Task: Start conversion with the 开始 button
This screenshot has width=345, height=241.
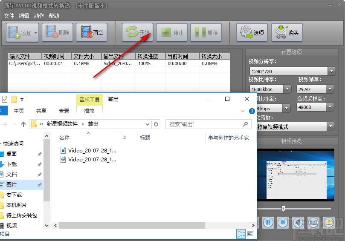Action: point(137,32)
